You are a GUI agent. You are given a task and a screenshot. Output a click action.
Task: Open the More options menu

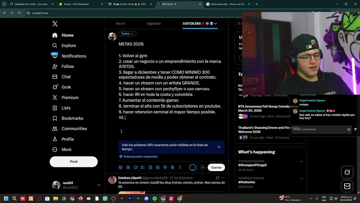62,149
